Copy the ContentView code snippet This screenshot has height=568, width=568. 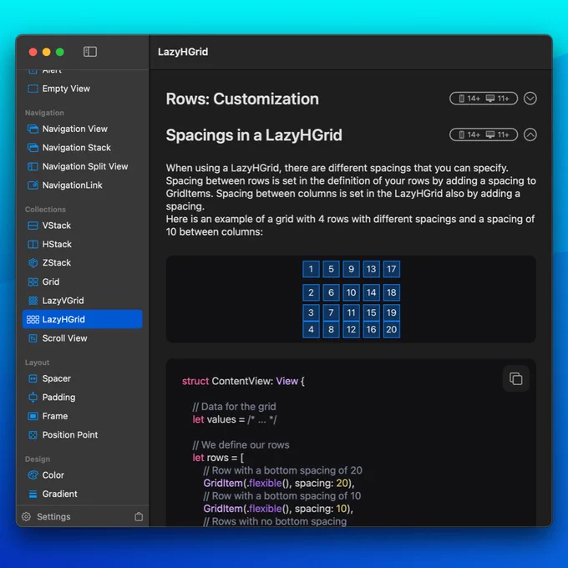516,379
